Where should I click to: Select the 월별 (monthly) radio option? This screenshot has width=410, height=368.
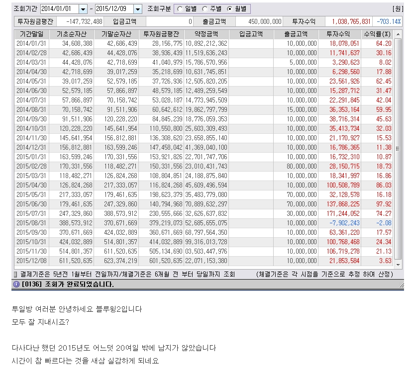(x=229, y=9)
